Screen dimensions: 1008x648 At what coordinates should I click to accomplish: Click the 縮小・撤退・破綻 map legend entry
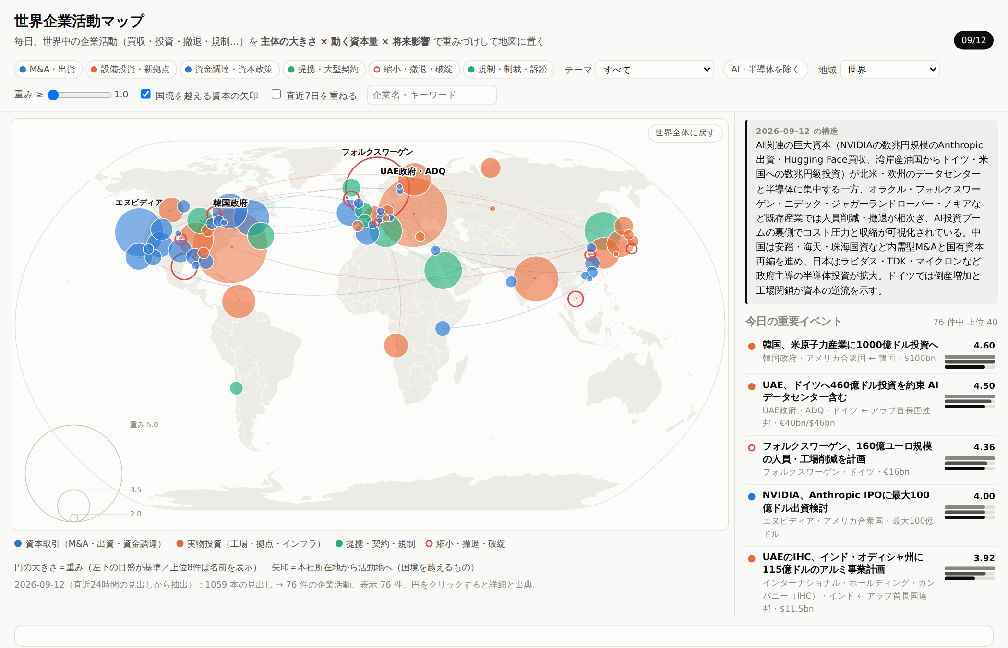pyautogui.click(x=466, y=544)
